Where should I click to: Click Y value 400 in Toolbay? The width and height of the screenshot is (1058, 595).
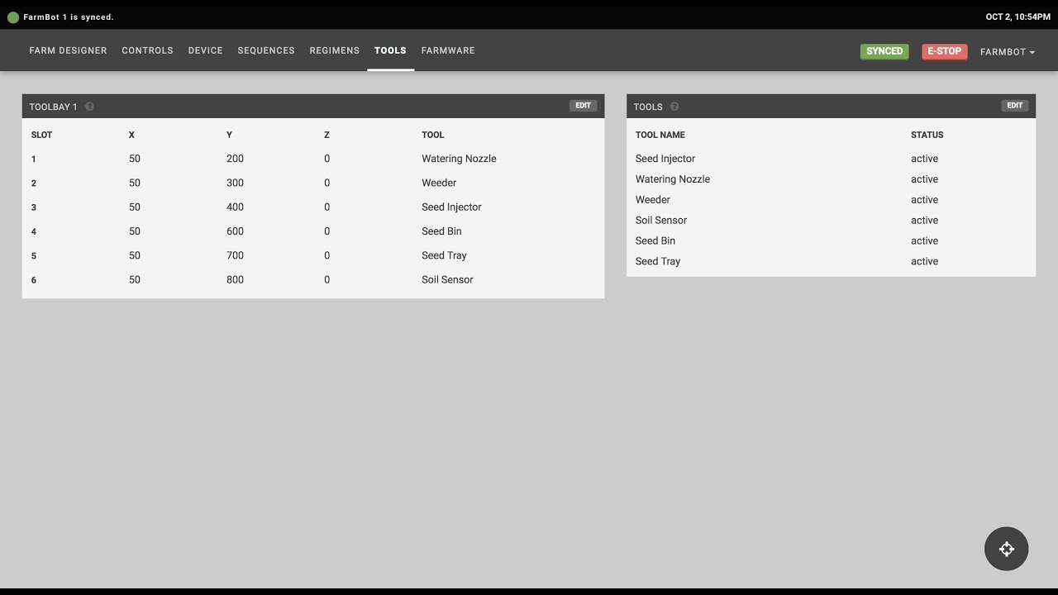[x=235, y=207]
